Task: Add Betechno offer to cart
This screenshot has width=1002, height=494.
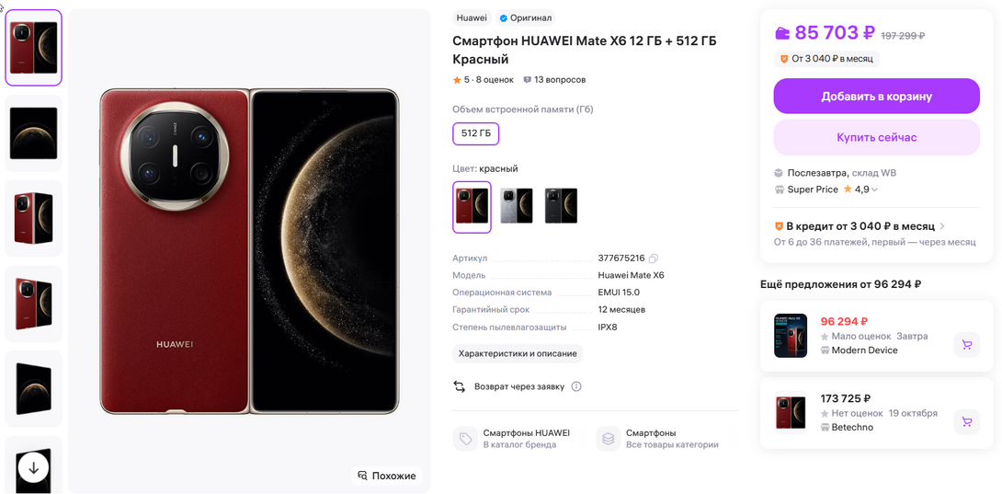Action: click(x=966, y=421)
